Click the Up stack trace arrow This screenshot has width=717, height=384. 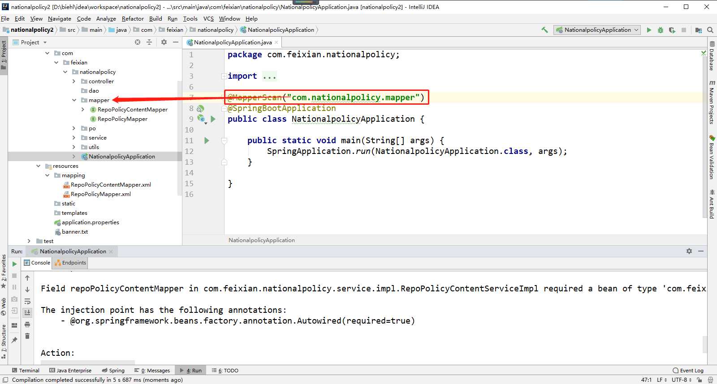click(x=27, y=278)
